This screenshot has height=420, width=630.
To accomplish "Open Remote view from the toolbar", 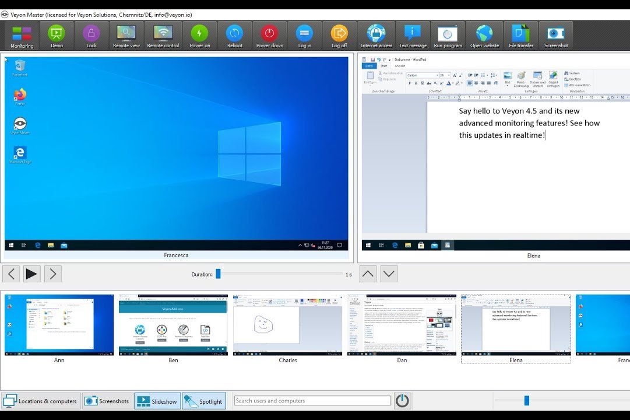I will click(x=126, y=36).
